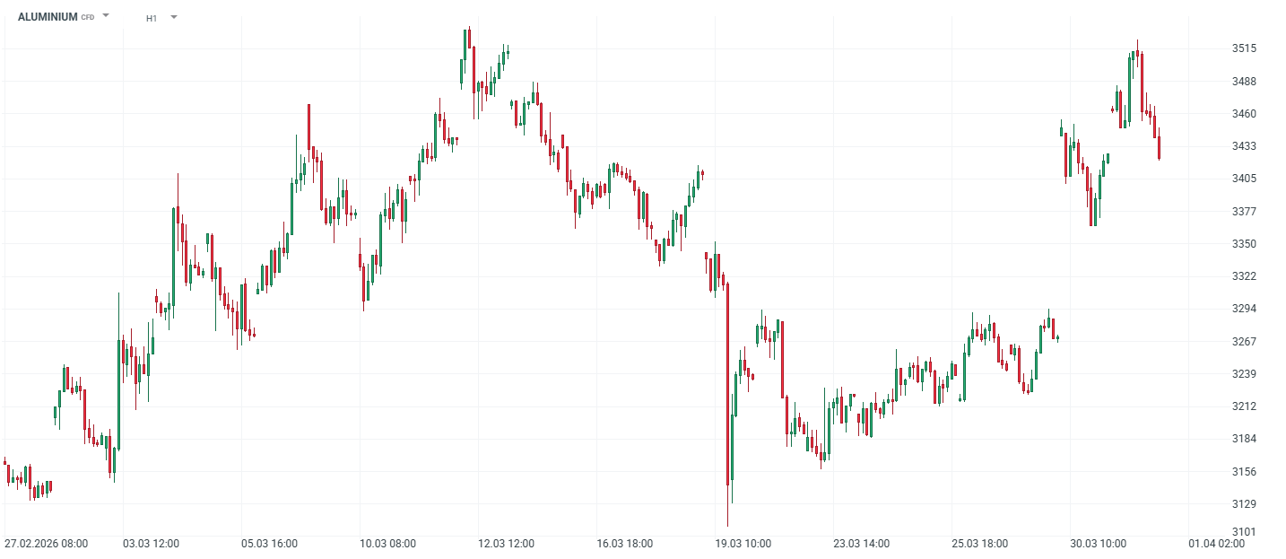The image size is (1286, 559).
Task: Click the 3350 price scale value
Action: point(1244,244)
